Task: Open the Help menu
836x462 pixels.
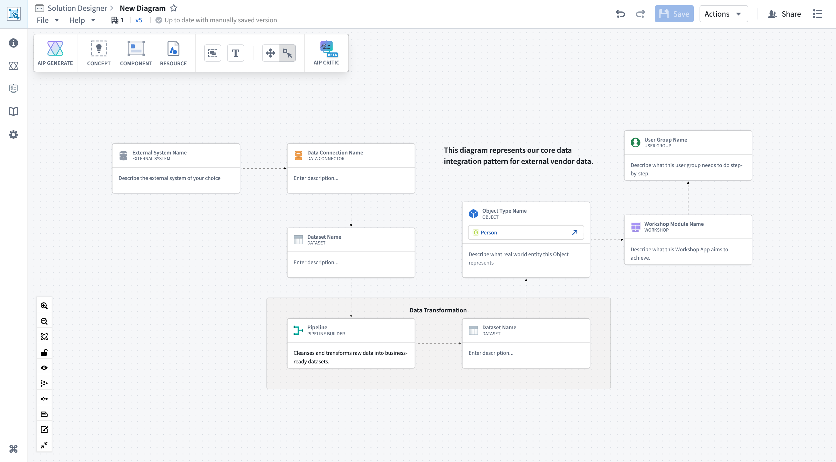Action: click(82, 20)
